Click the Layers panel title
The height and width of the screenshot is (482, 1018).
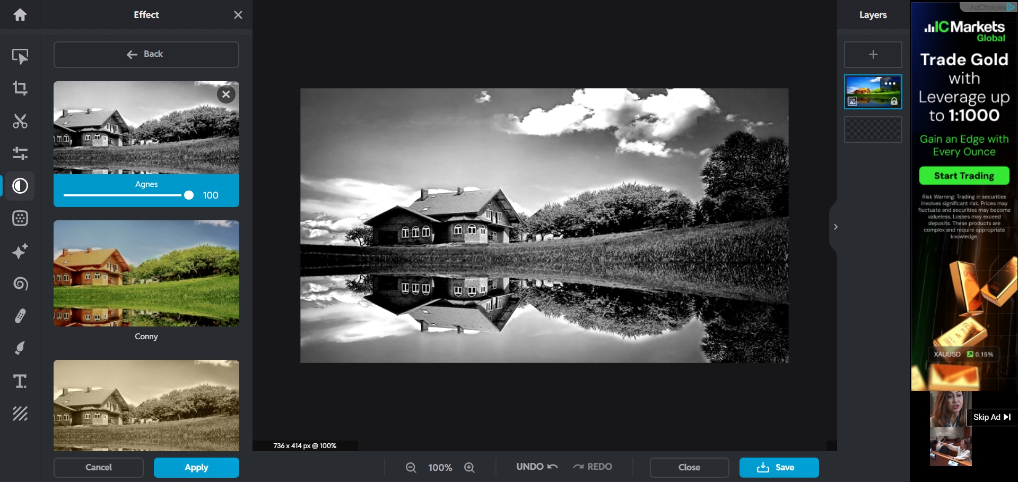[x=873, y=15]
